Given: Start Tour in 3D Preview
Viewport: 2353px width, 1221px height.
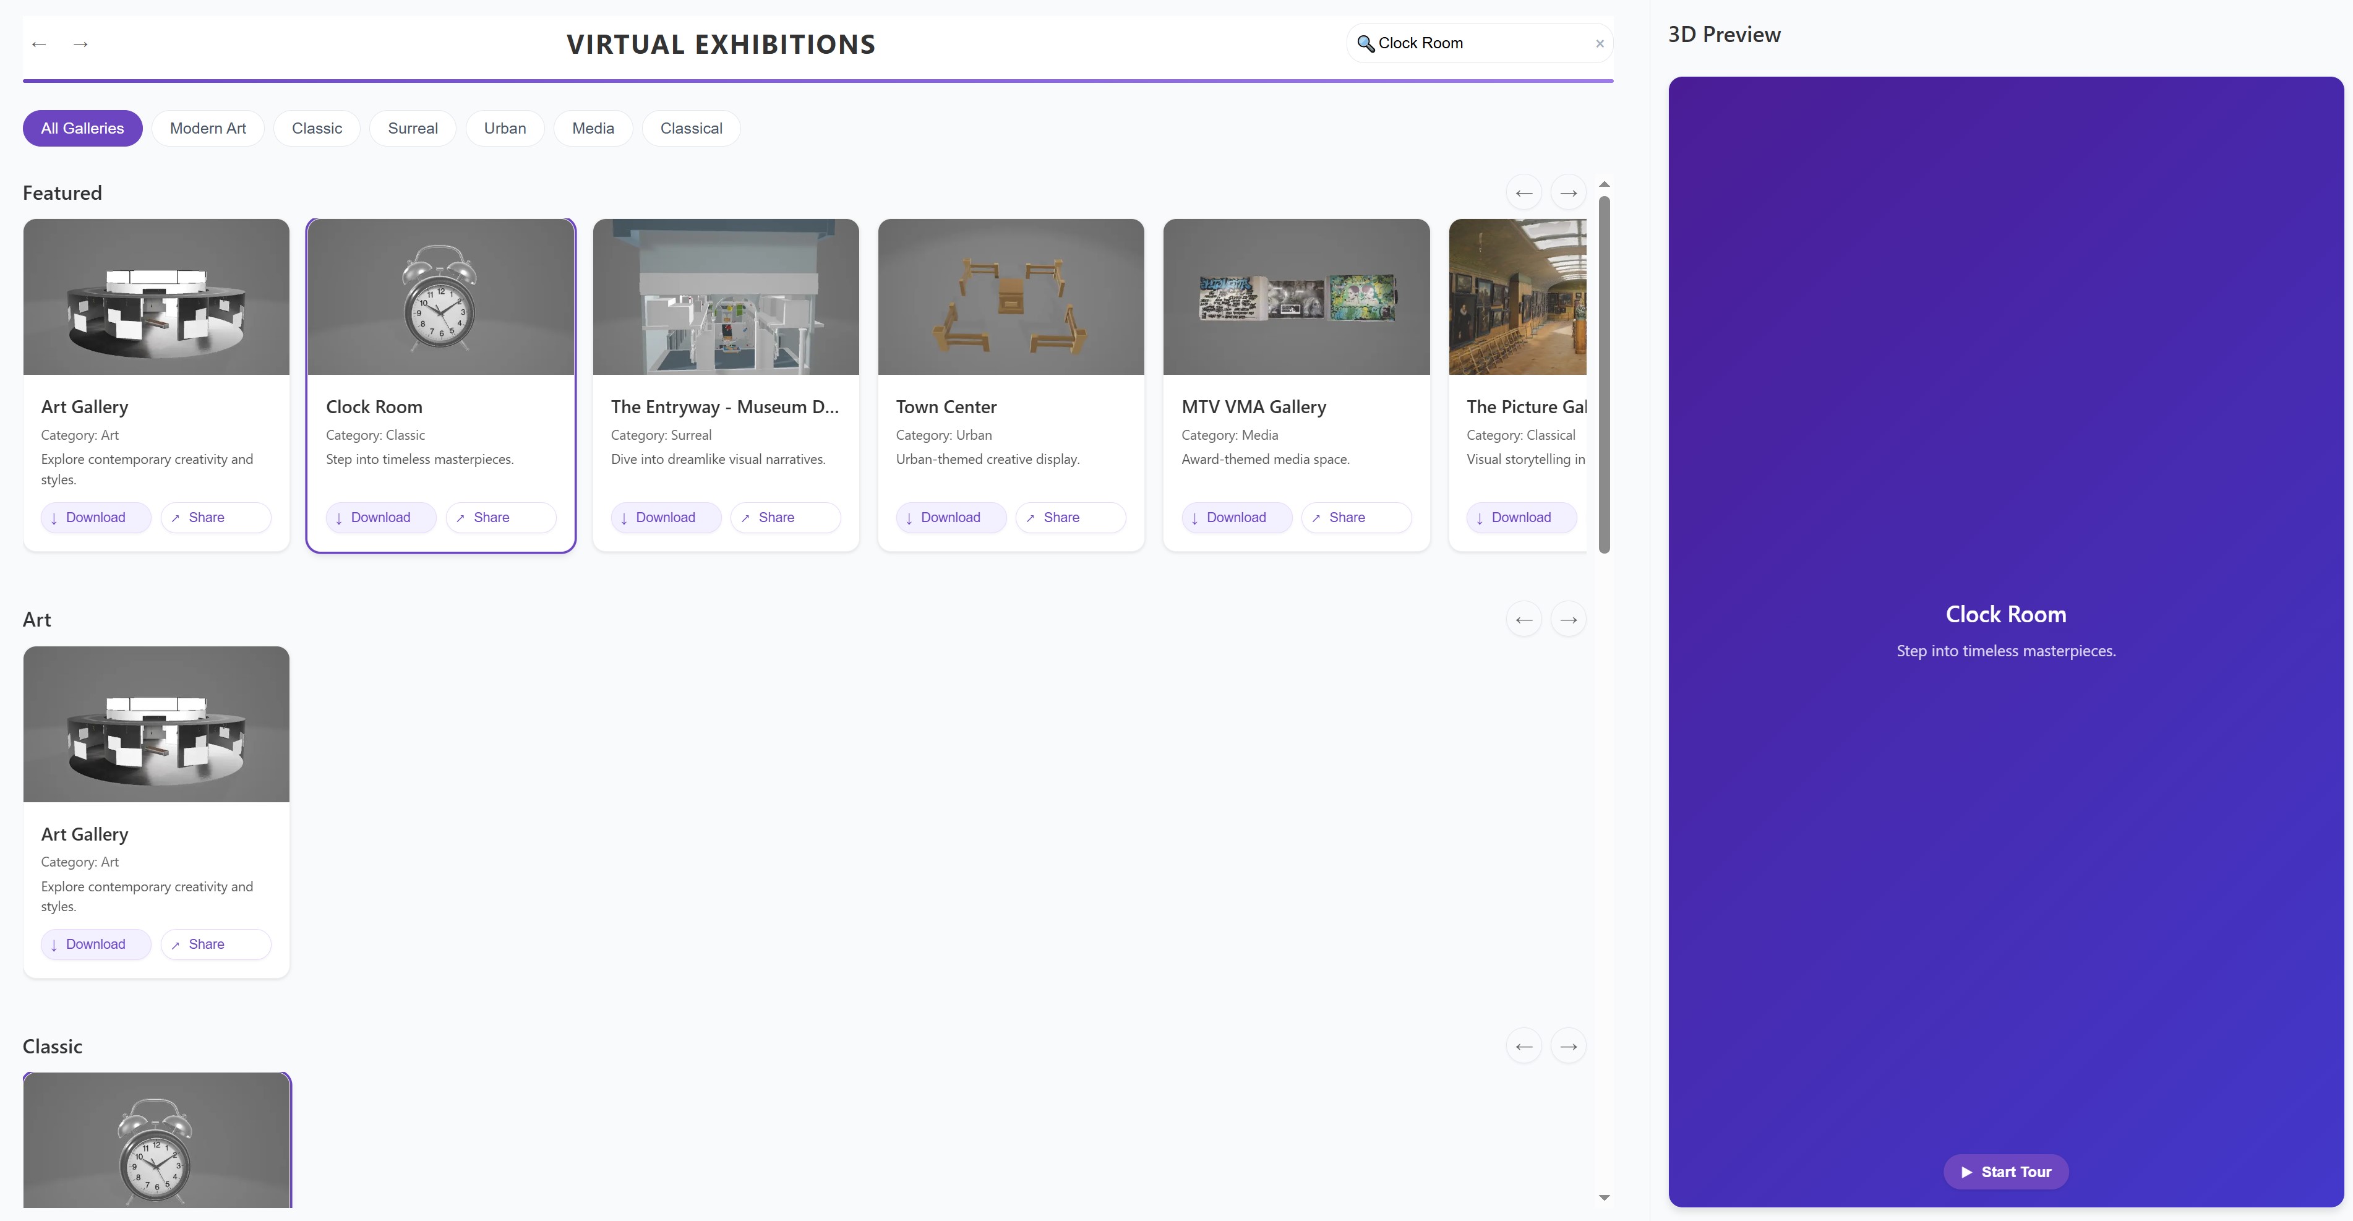Looking at the screenshot, I should pyautogui.click(x=2005, y=1173).
